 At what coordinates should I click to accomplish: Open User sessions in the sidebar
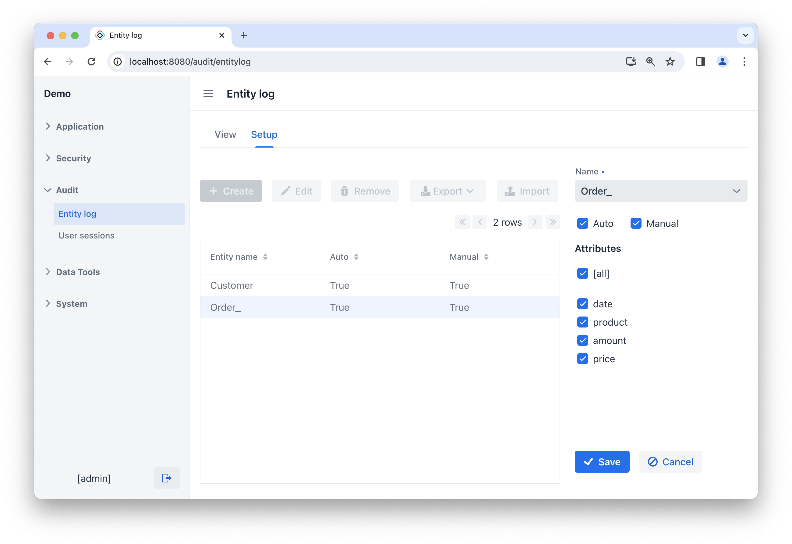pos(86,235)
